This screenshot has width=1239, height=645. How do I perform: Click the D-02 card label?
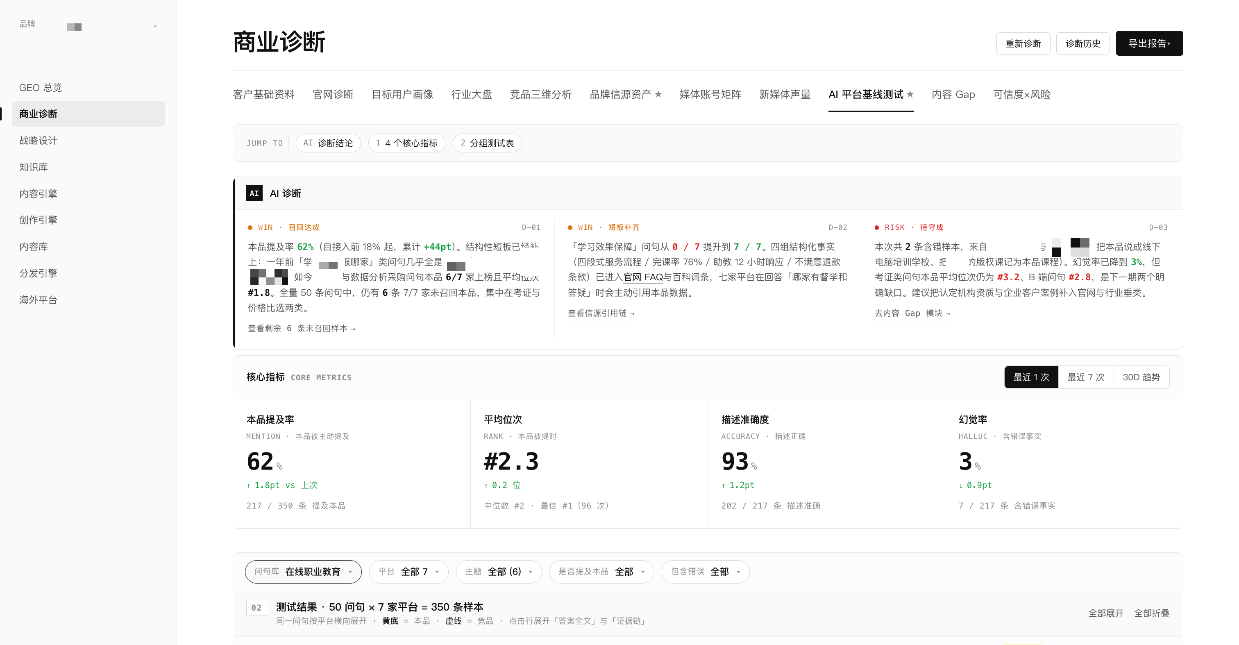point(838,227)
